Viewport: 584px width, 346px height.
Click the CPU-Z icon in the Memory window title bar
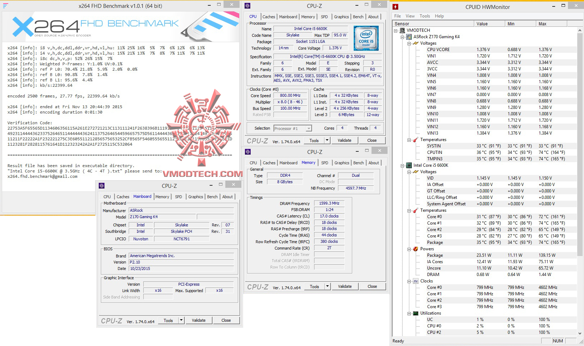(248, 152)
